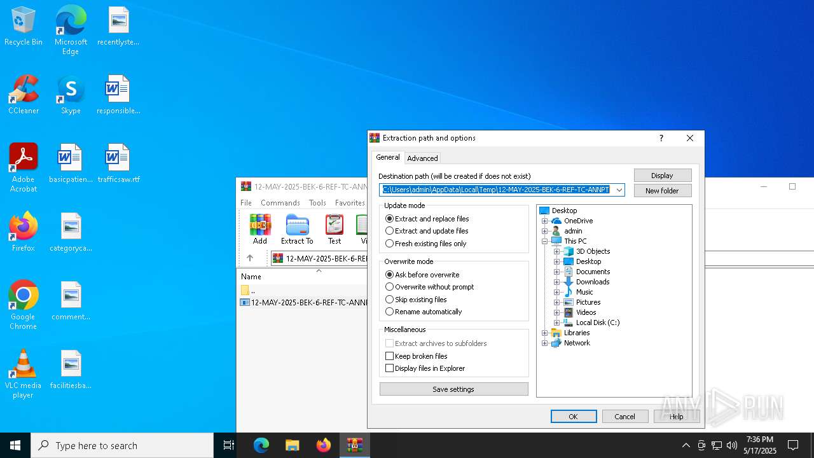
Task: Click the Cancel button
Action: coord(624,417)
